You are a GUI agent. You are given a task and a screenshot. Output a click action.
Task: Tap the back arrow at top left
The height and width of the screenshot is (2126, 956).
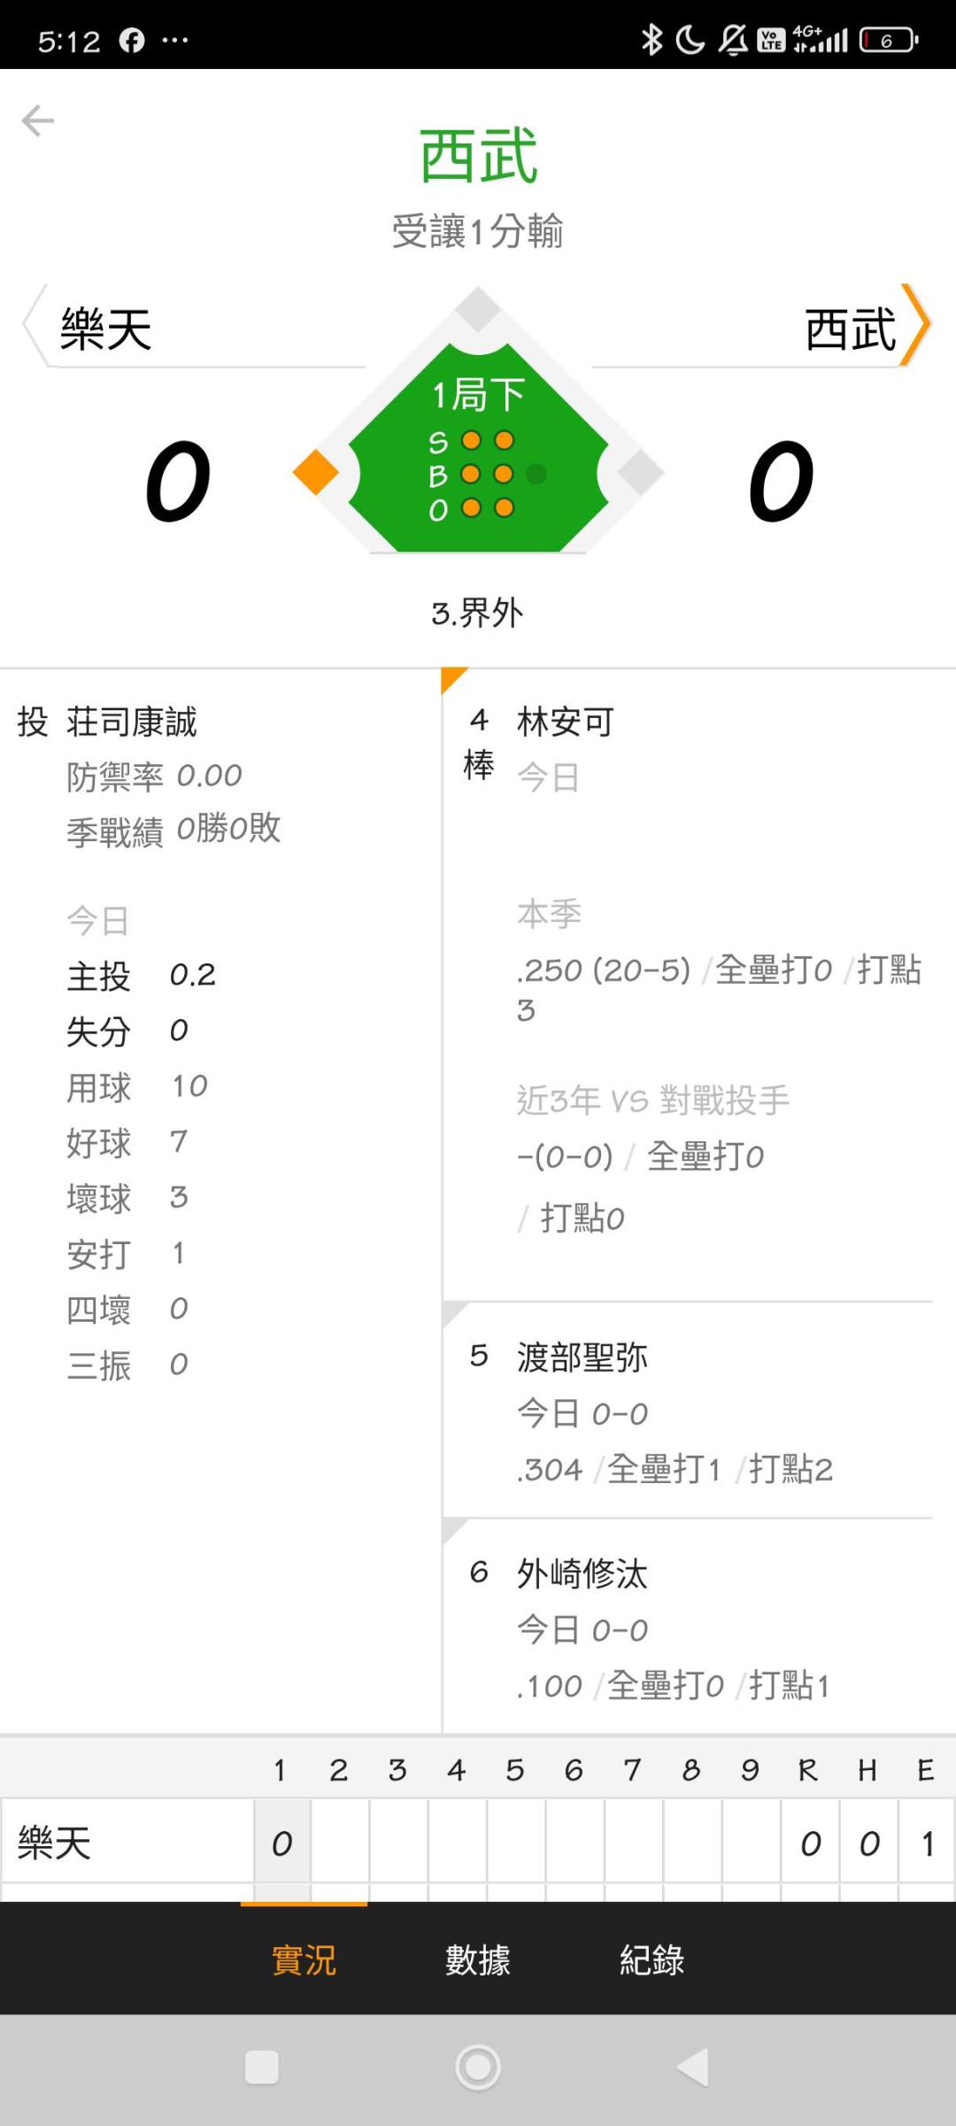point(38,120)
